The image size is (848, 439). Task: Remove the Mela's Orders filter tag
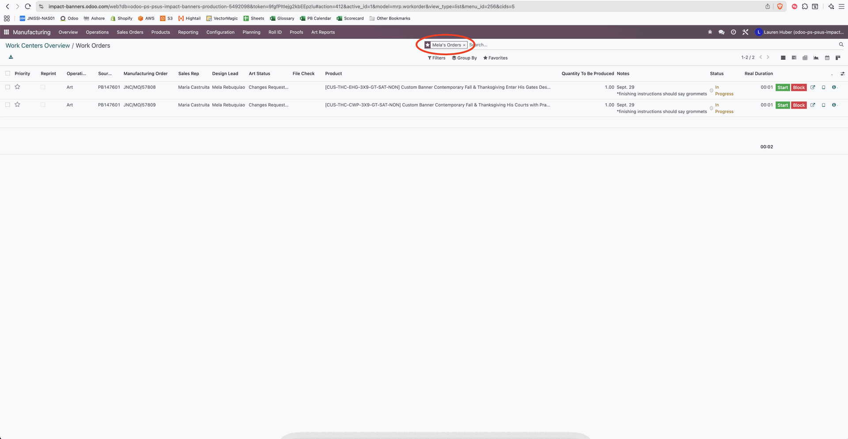464,45
